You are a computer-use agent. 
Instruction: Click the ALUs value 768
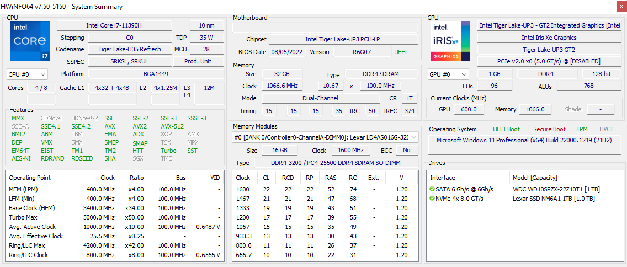pyautogui.click(x=588, y=86)
